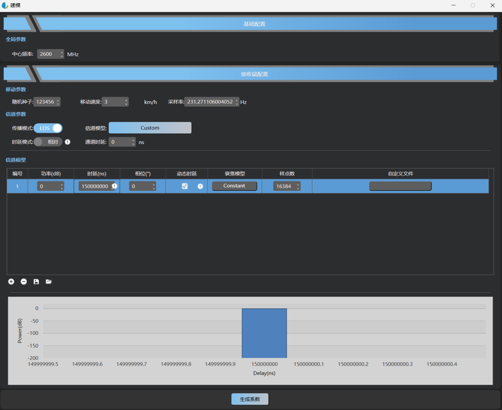Click the 随机种子 field showing 123456
Viewport: 502px width, 410px height.
47,102
